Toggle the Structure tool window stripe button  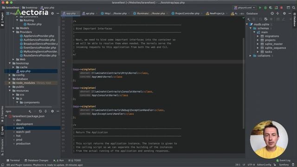2,147
